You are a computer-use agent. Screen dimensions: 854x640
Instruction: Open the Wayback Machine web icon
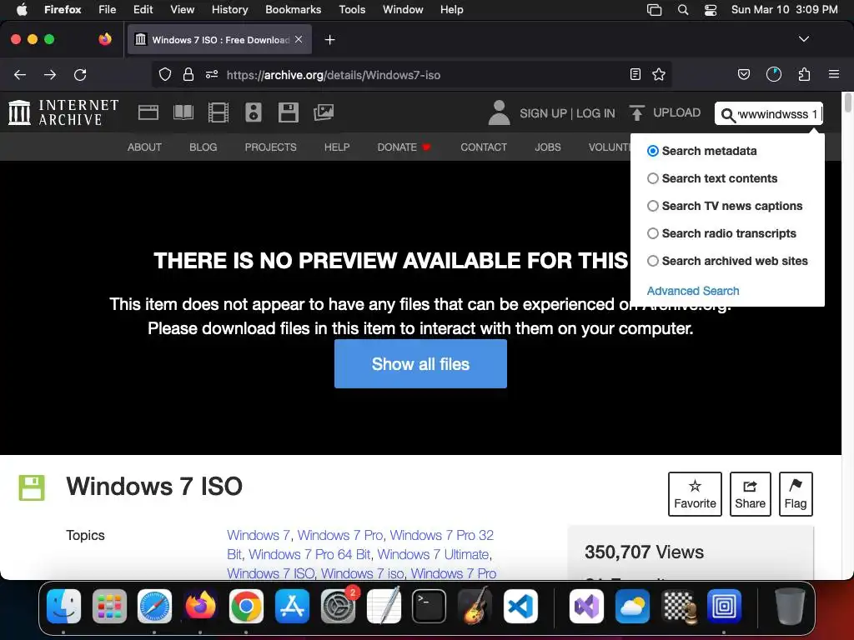coord(148,112)
